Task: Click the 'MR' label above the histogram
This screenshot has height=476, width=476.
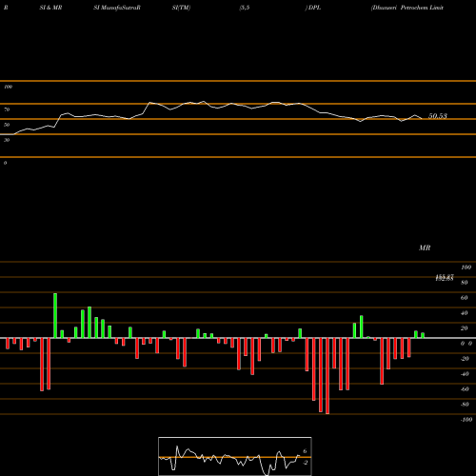Action: click(x=425, y=248)
